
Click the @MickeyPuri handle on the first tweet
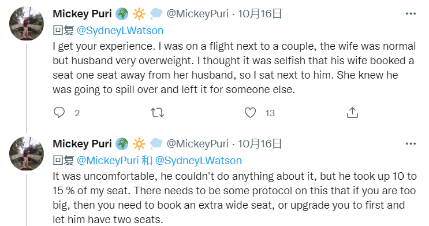click(x=197, y=14)
